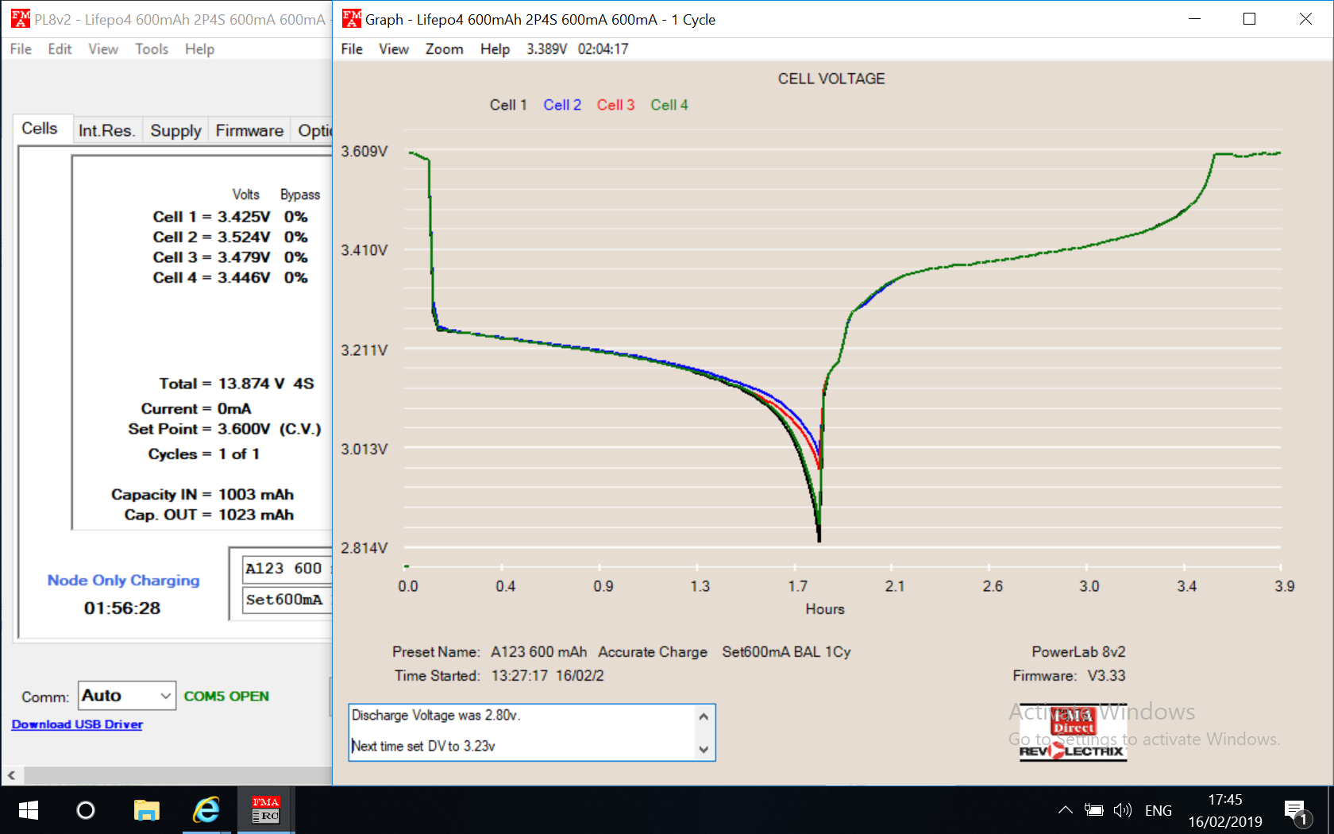Click the speaker volume tray icon
Viewport: 1334px width, 834px height.
[1122, 811]
